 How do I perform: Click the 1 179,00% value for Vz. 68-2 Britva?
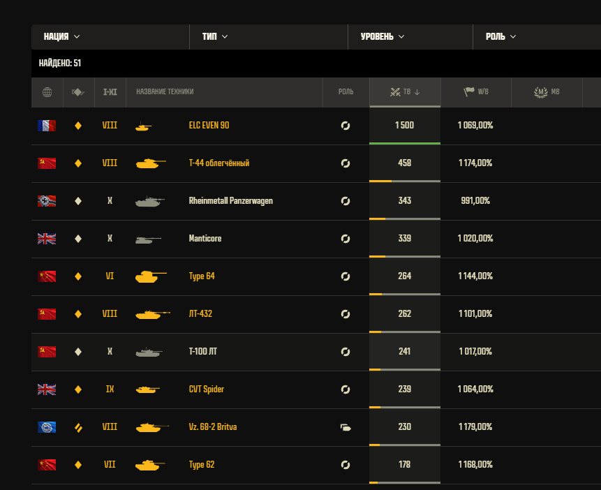[x=475, y=426]
